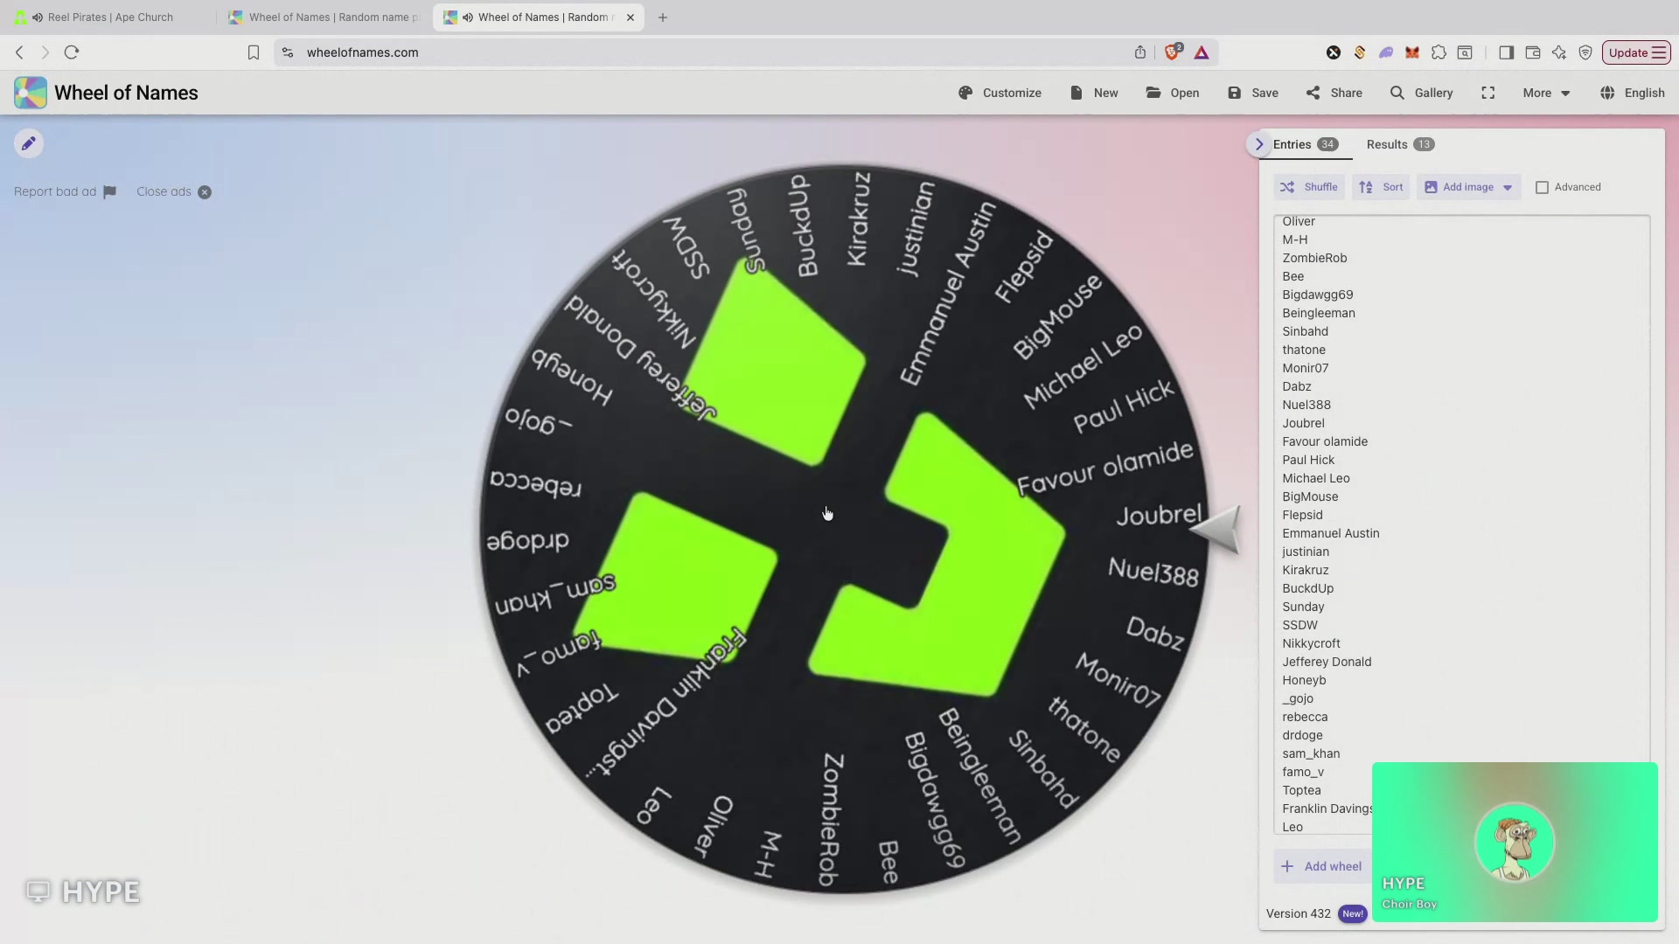Open the English language selector
The width and height of the screenshot is (1679, 944).
[1633, 93]
